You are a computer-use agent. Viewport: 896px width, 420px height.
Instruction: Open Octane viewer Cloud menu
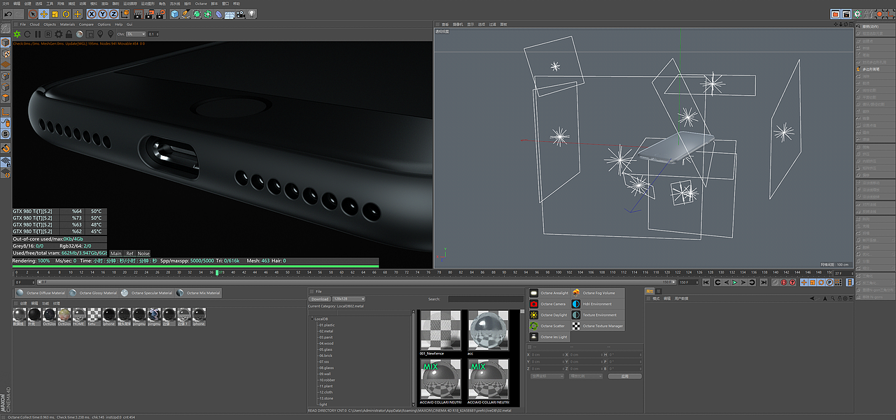point(34,24)
